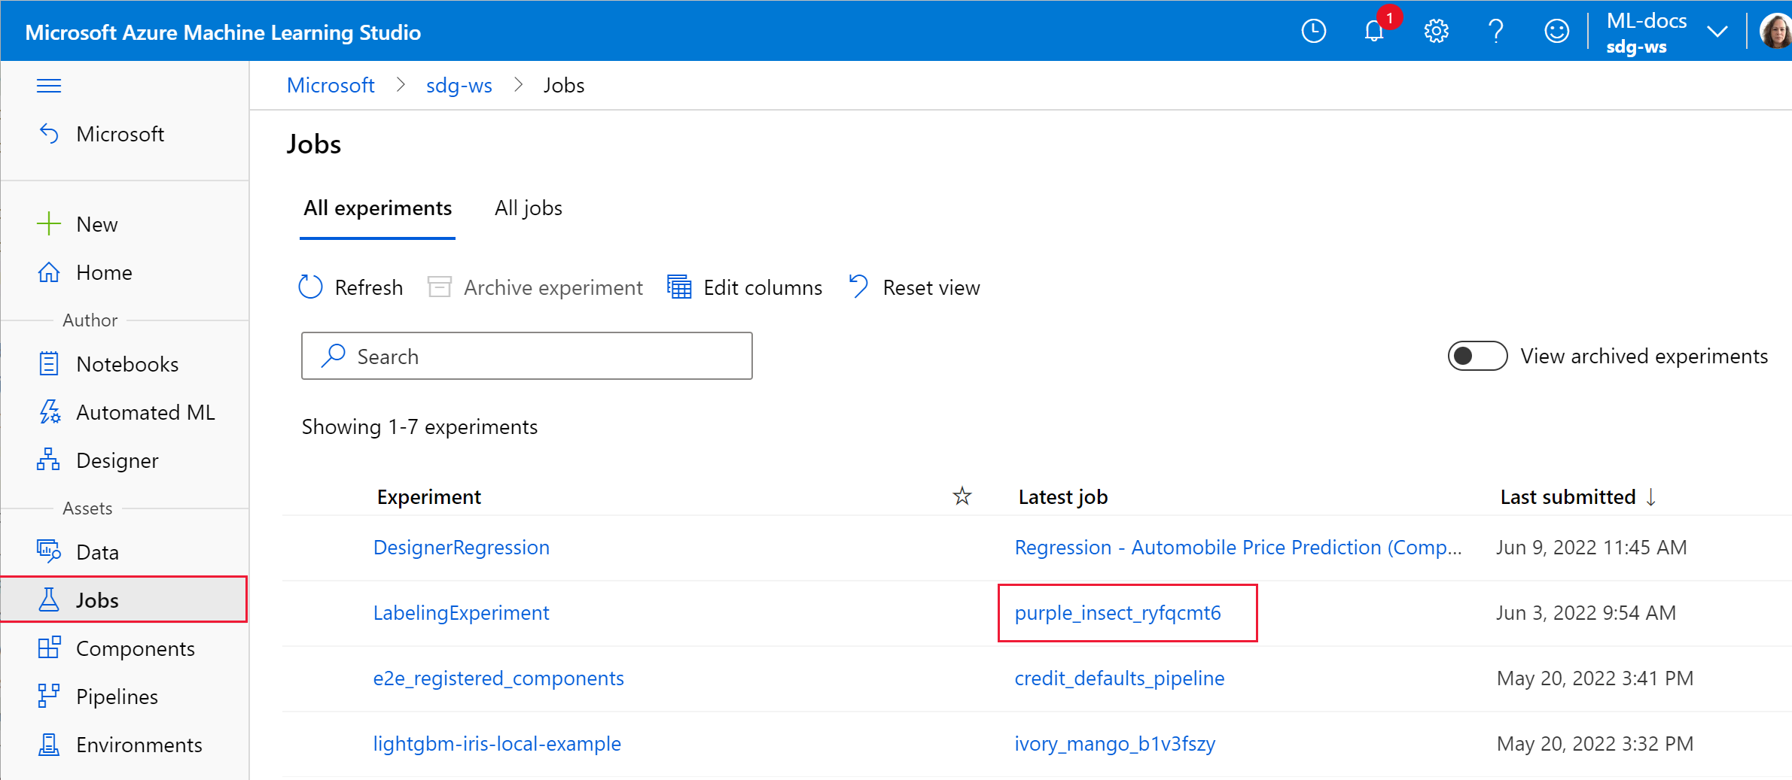1792x780 pixels.
Task: Click the favorites star column header
Action: point(962,496)
